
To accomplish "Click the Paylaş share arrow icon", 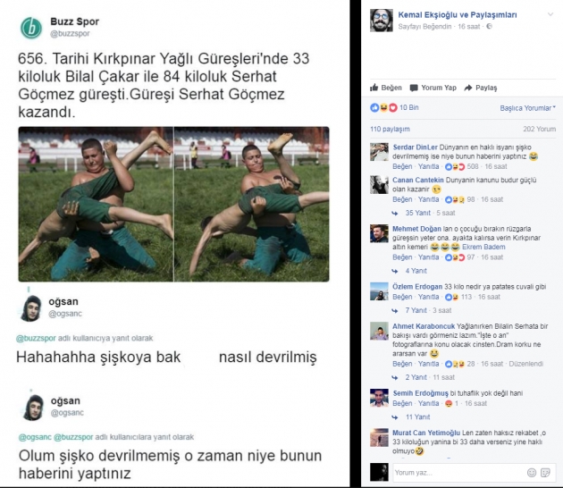I will (468, 88).
